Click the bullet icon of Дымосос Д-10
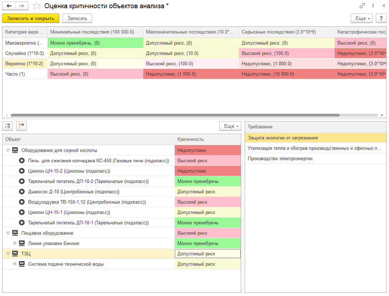This screenshot has height=296, width=389. [22, 192]
